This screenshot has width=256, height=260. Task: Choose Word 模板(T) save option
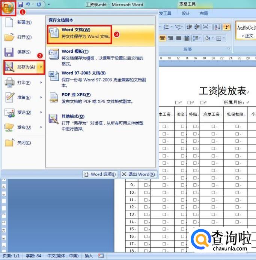[x=101, y=58]
